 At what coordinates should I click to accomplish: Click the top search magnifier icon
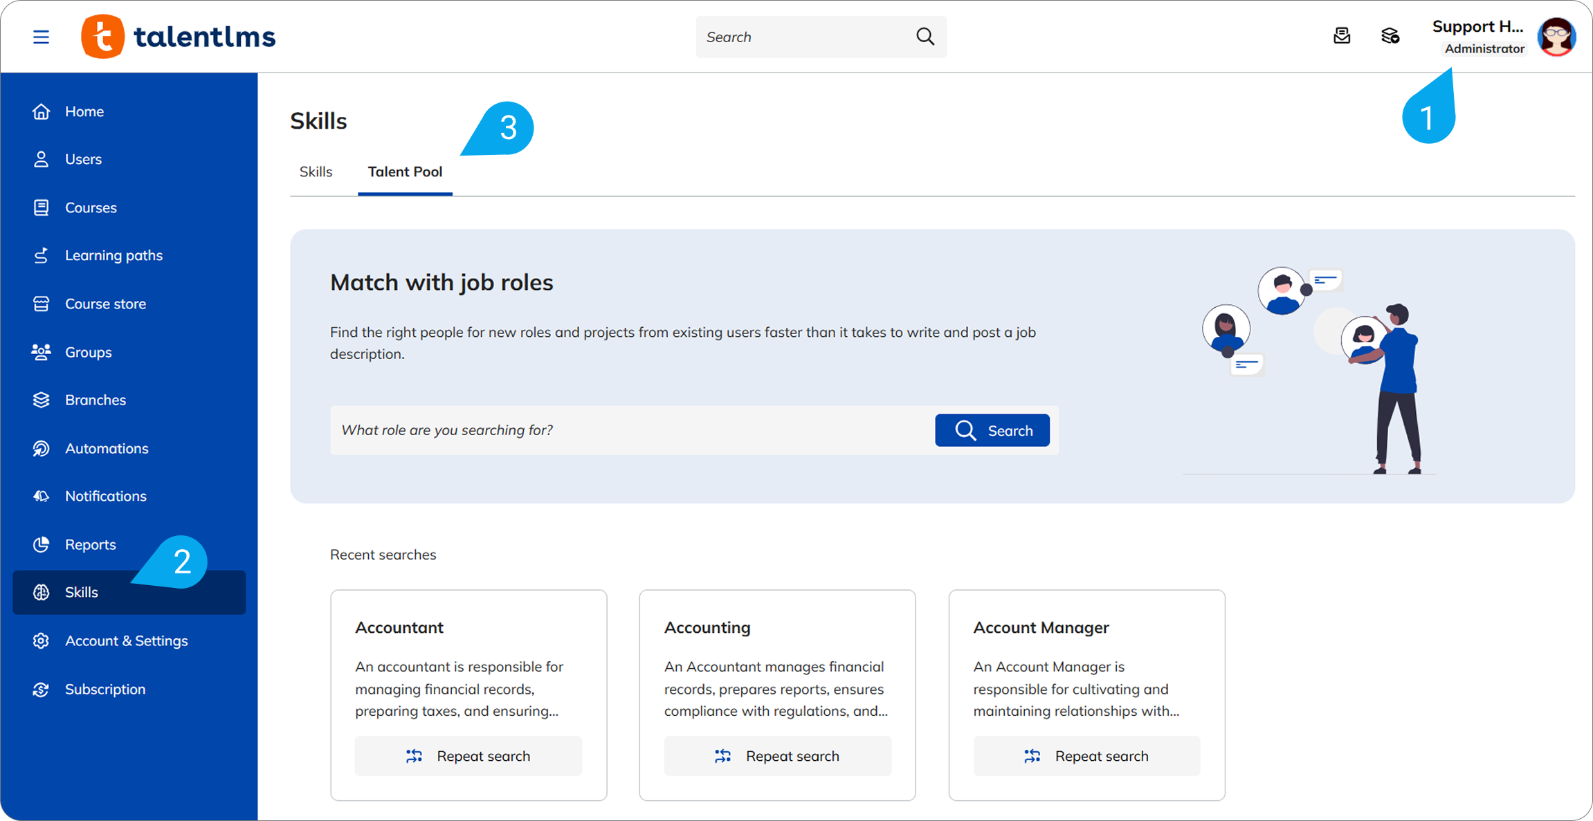pyautogui.click(x=925, y=37)
